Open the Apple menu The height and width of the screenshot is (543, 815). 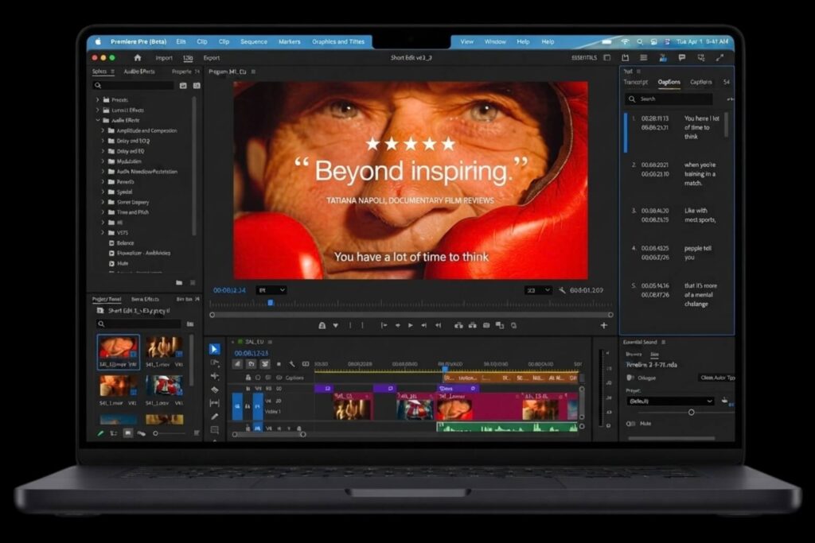tap(98, 41)
